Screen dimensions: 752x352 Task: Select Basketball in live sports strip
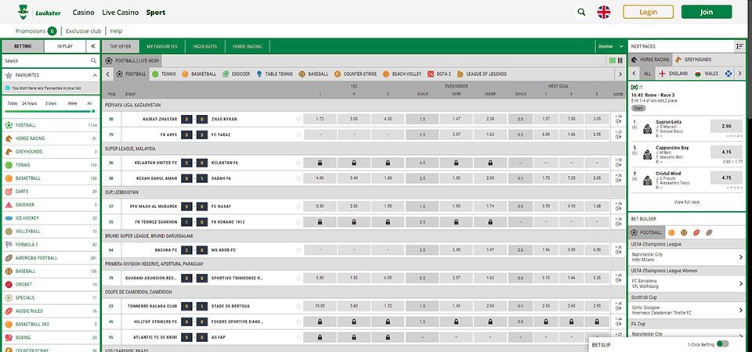tap(199, 74)
